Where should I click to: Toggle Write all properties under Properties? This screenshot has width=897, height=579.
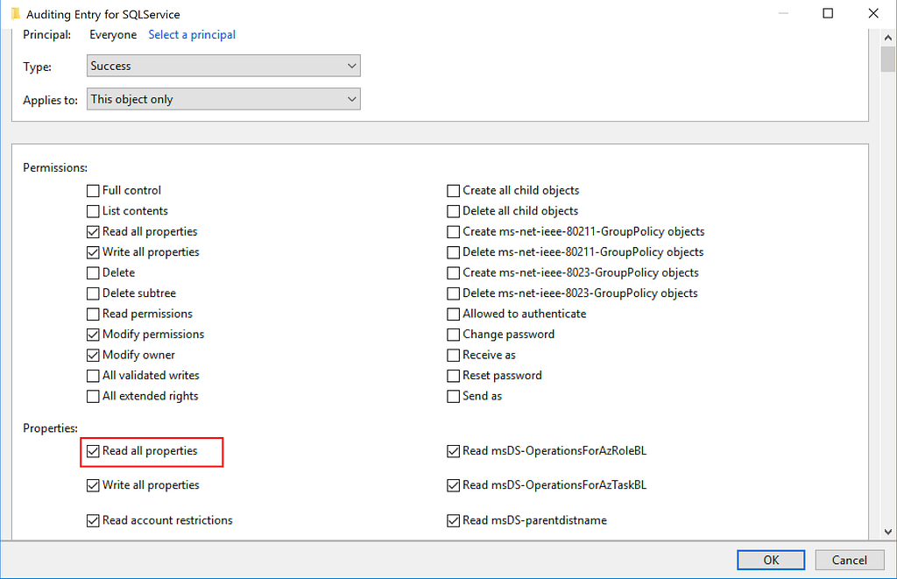(93, 486)
